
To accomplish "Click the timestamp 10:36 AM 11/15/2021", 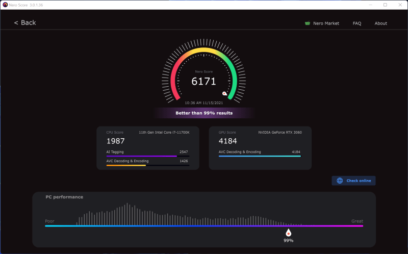I will 203,103.
